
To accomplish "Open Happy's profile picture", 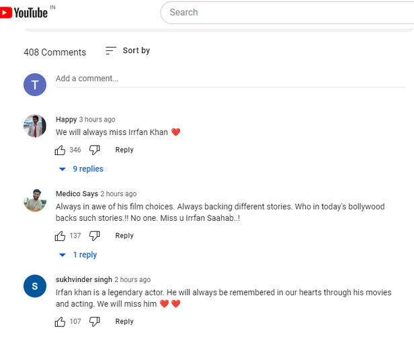I will (x=35, y=126).
